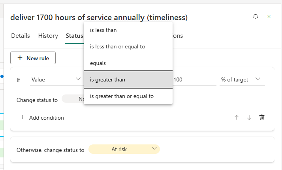This screenshot has height=170, width=282.
Task: Click Add condition link
Action: 42,118
